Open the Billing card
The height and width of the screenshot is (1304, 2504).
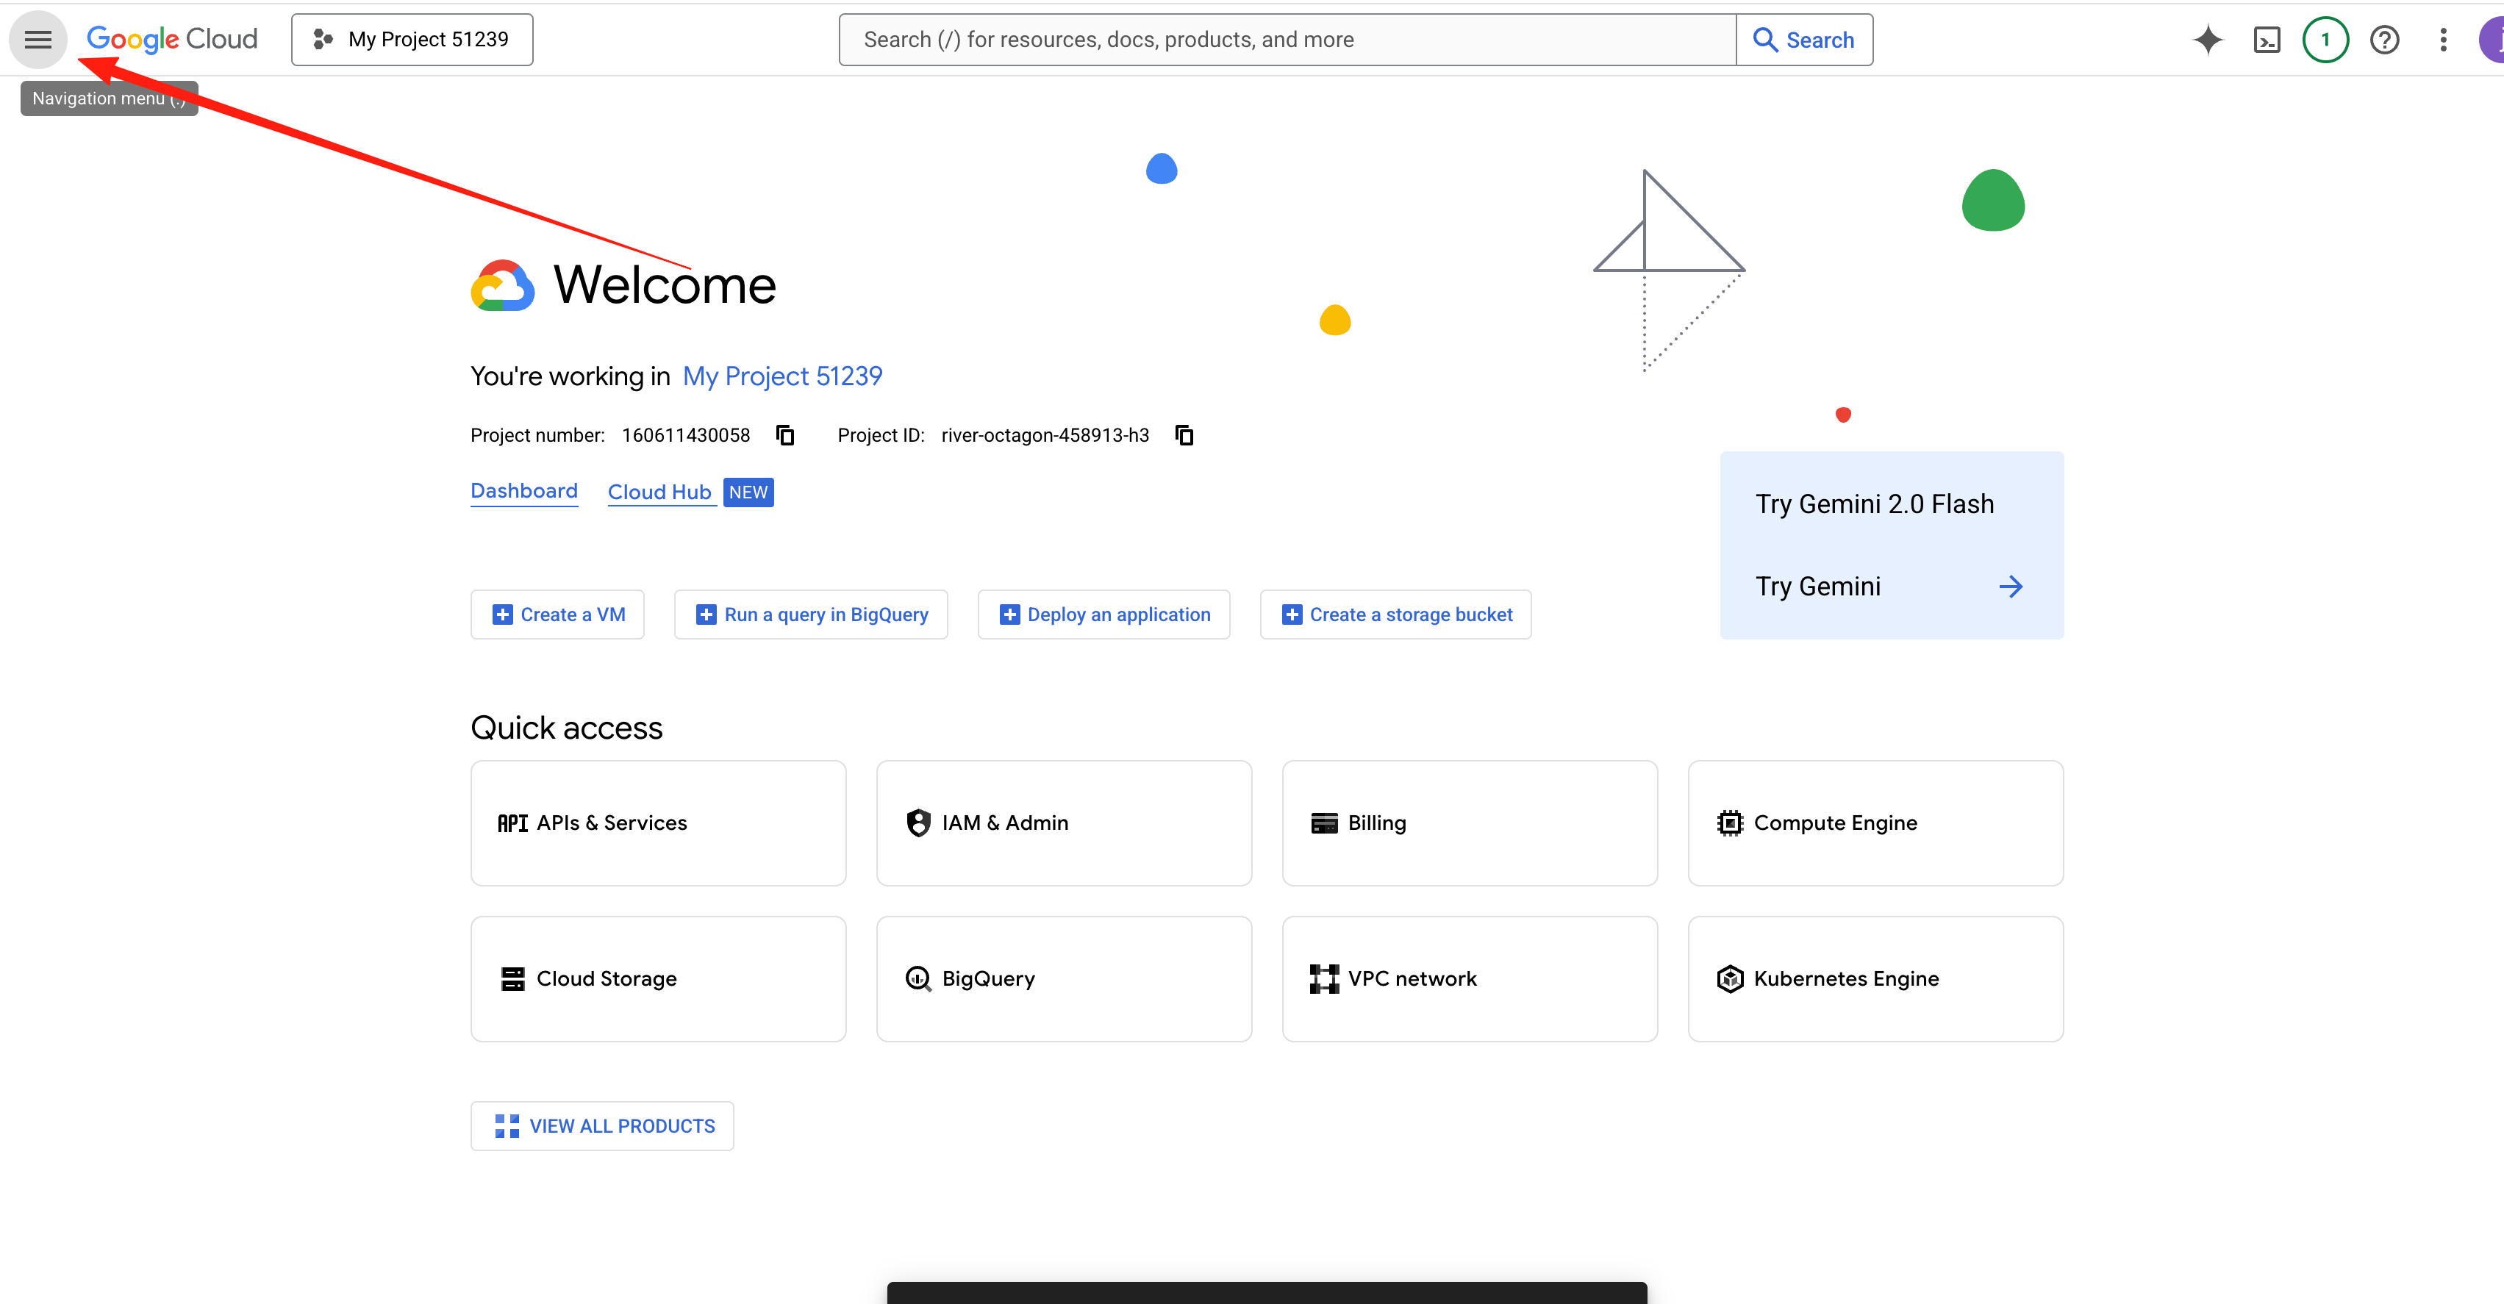click(x=1469, y=823)
